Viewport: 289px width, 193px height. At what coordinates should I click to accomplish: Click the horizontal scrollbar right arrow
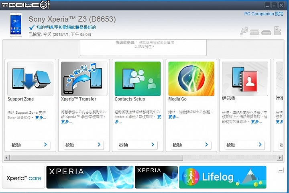click(280, 157)
